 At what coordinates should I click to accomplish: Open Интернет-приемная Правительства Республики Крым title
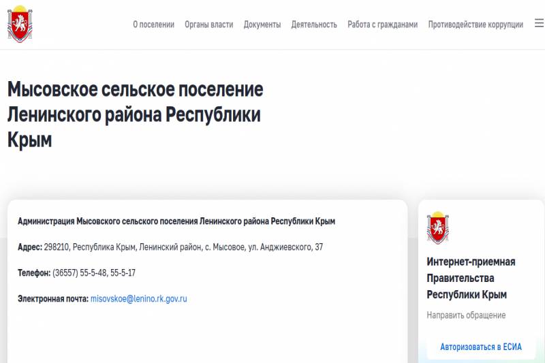click(x=471, y=278)
